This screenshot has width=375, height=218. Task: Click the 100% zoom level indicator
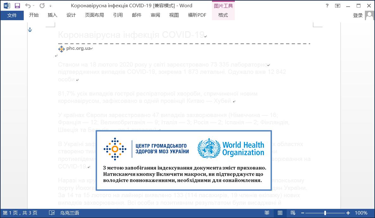click(361, 213)
